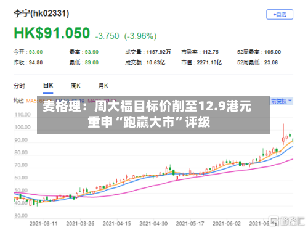Click the 52周最高 105.00 value
Screen dimensions: 308x230
272,52
